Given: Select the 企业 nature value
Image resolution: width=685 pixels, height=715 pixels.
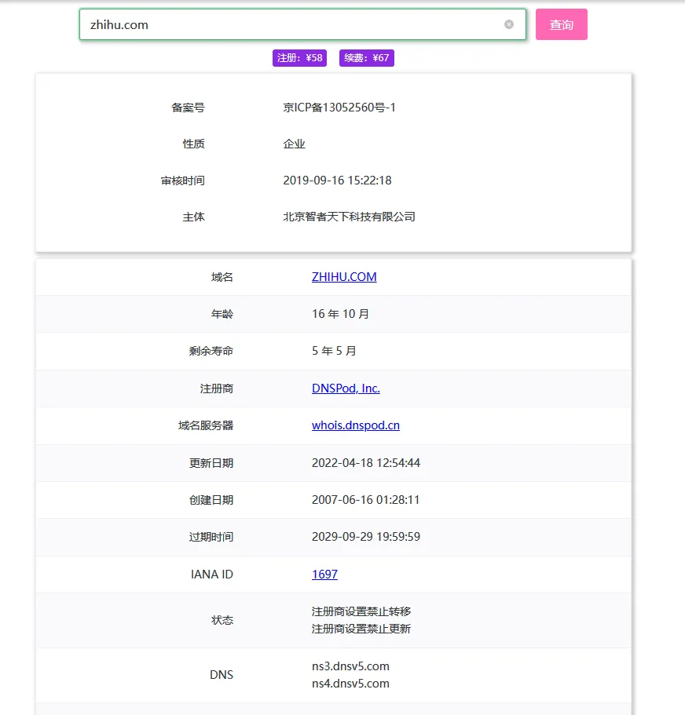Looking at the screenshot, I should [x=294, y=144].
